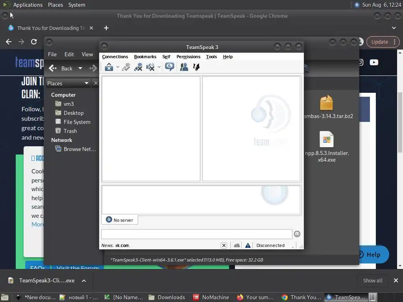Toggle the Mute Microphone toolbar icon
Viewport: 403px width, 302px height.
138,67
